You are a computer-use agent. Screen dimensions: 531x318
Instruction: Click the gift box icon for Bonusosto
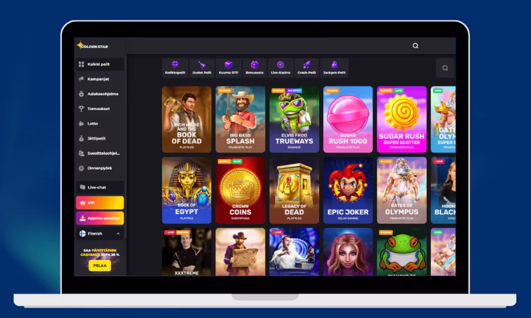(x=254, y=65)
